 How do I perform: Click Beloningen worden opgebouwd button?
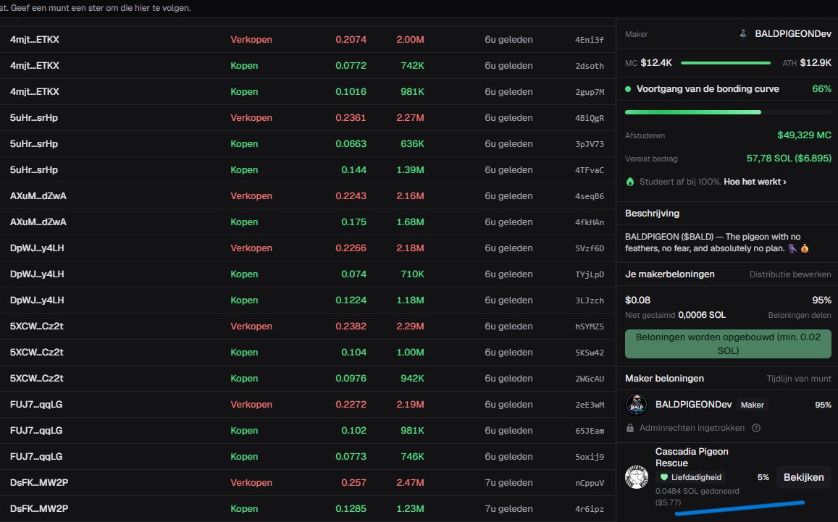coord(728,344)
